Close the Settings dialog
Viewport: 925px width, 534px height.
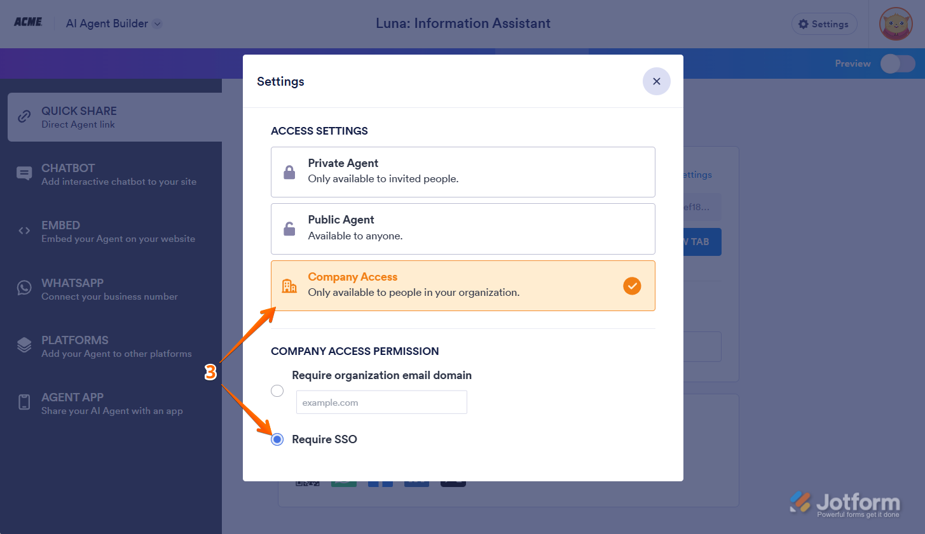click(x=656, y=81)
